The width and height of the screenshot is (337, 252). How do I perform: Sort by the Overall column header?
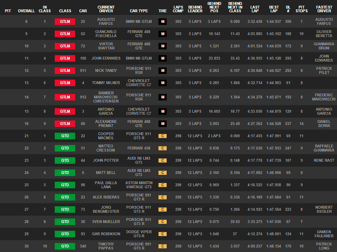pyautogui.click(x=26, y=10)
